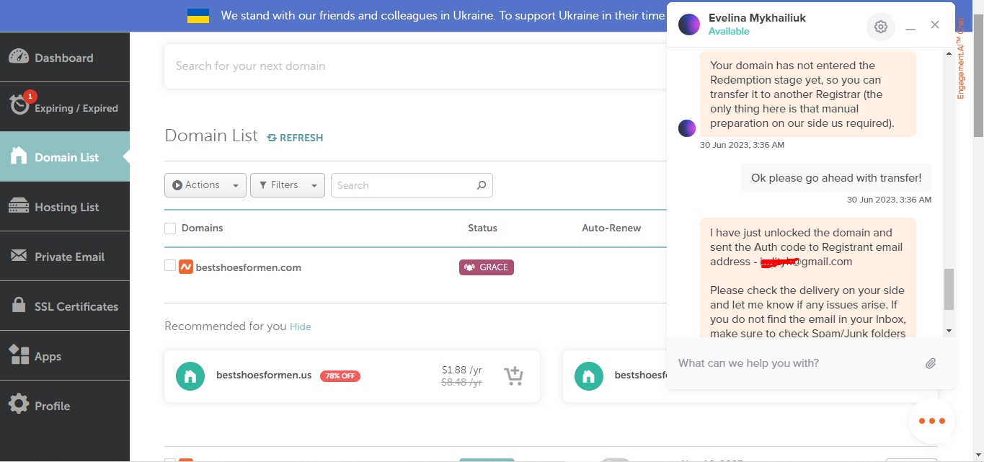Image resolution: width=984 pixels, height=462 pixels.
Task: Click the orange three-dots chat bubble
Action: pos(931,421)
